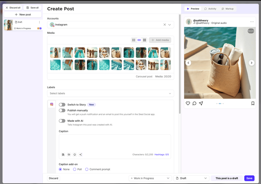Switch media view to list layout
Image resolution: width=261 pixels, height=184 pixels.
tap(134, 40)
